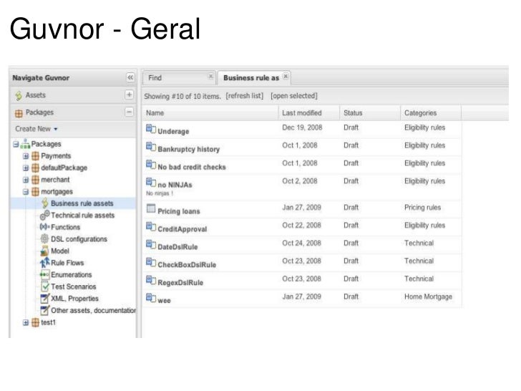Click the Payments package icon
Image resolution: width=521 pixels, height=391 pixels.
(x=35, y=156)
